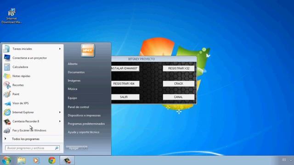Select the Camtasia recorder taskbar button

[67, 160]
